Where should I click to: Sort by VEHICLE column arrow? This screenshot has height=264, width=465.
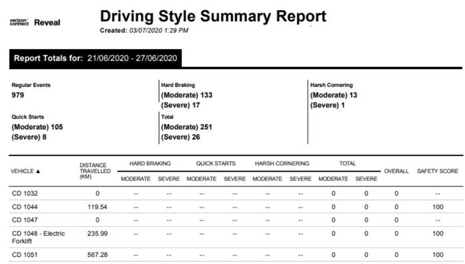38,171
